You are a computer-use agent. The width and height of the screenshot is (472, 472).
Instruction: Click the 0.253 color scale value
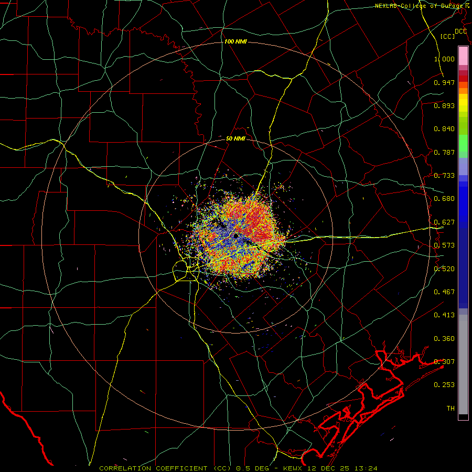[444, 385]
